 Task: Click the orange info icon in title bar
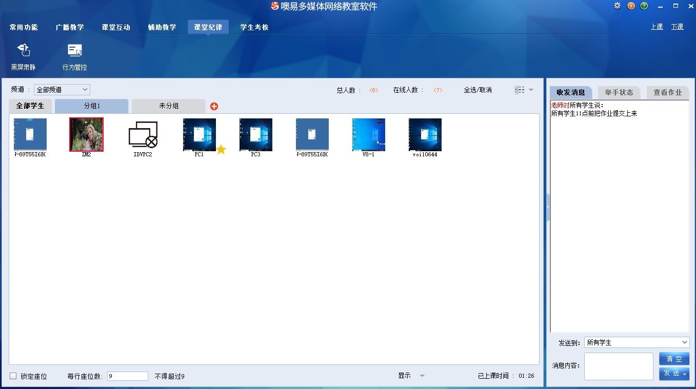click(x=631, y=6)
